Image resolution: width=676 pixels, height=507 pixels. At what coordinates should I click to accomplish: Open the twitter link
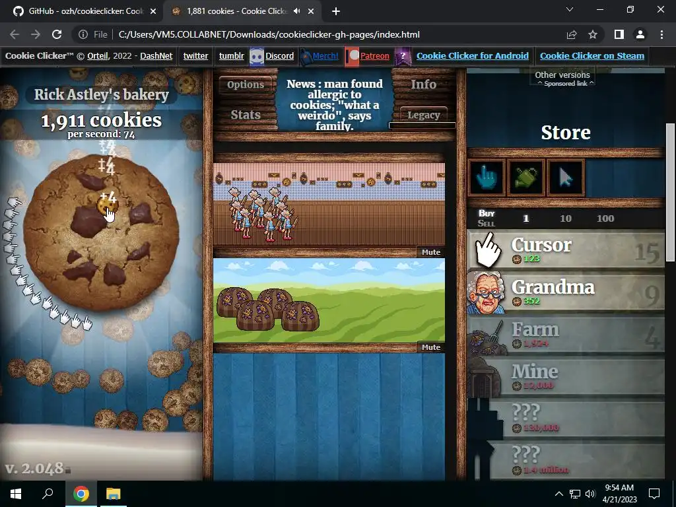(195, 55)
